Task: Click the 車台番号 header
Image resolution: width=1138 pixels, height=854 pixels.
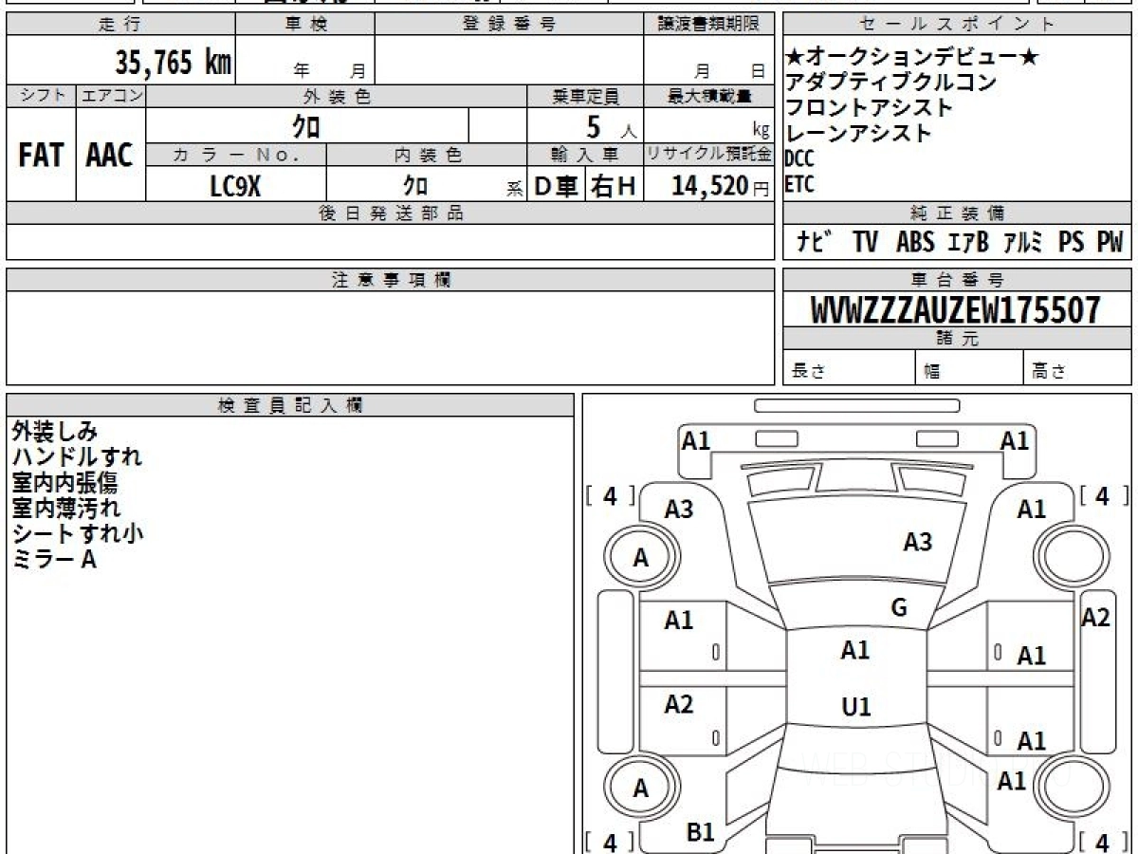Action: 957,280
